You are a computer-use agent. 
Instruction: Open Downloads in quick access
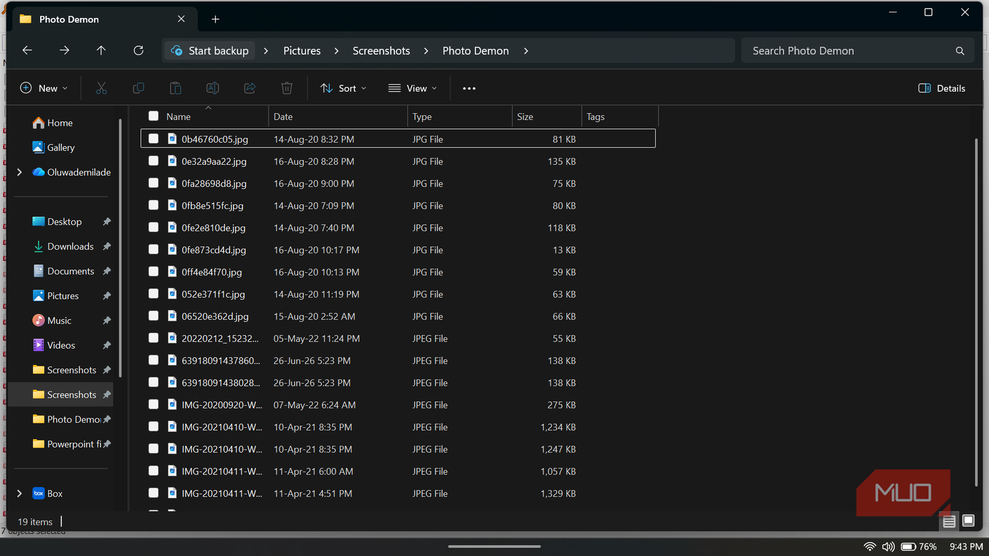tap(64, 246)
